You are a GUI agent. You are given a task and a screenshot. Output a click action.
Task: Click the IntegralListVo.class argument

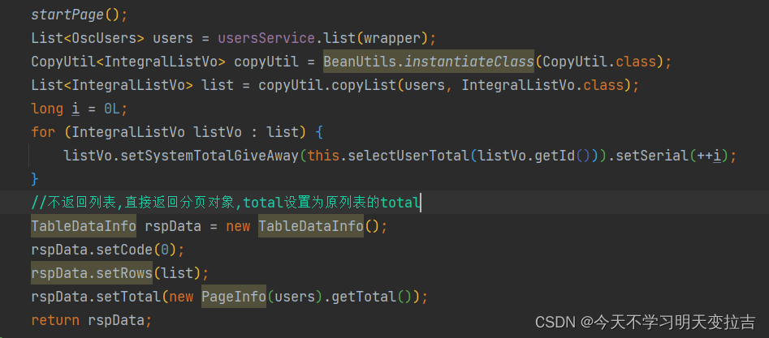click(543, 85)
